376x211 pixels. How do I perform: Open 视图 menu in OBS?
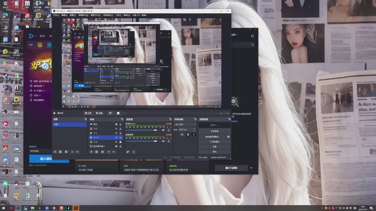[x=73, y=15]
